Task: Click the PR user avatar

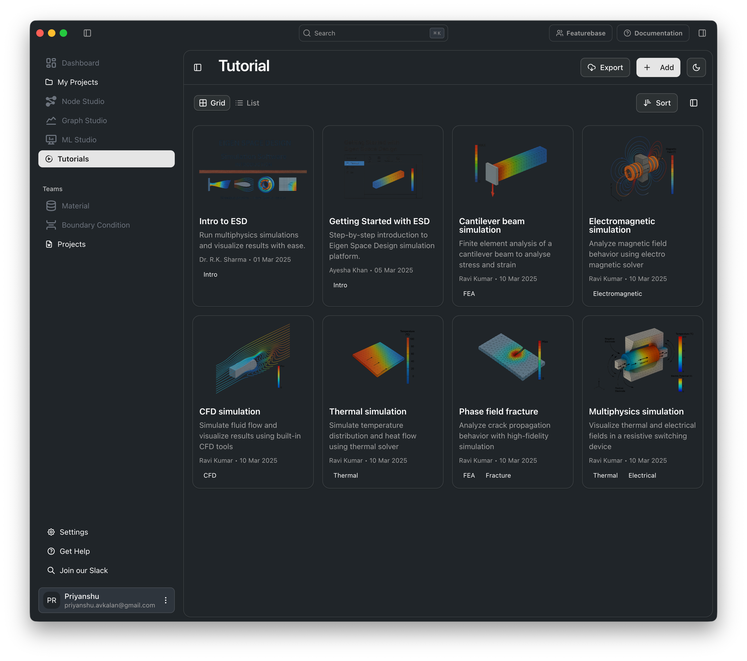Action: (51, 600)
